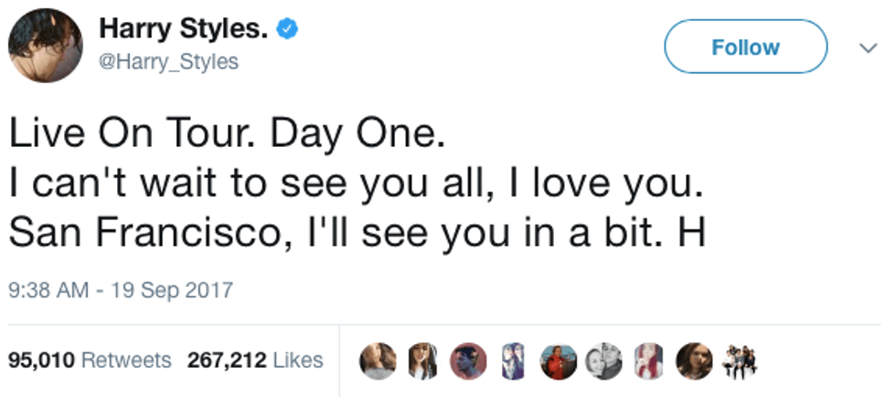896x397 pixels.
Task: View the 95,010 Retweets list
Action: pyautogui.click(x=90, y=360)
